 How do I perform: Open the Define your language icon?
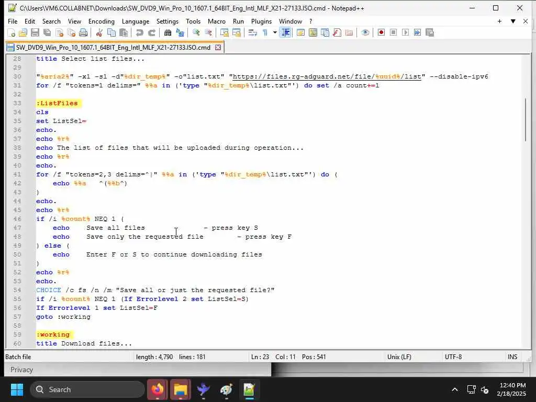click(x=301, y=33)
